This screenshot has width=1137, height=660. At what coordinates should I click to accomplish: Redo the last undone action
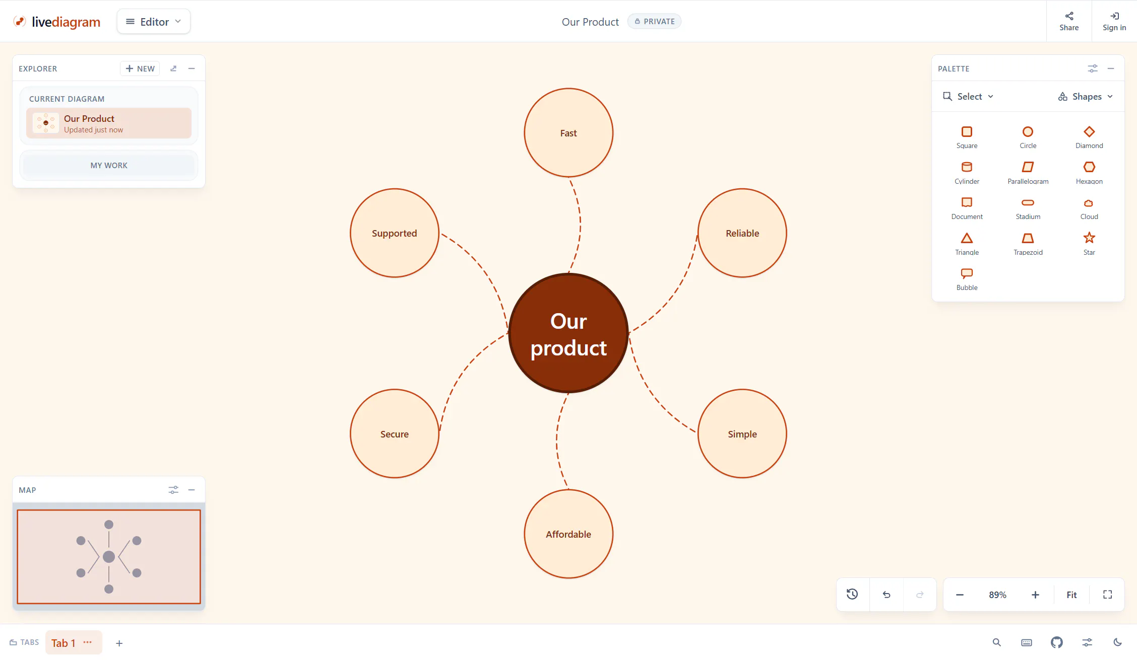coord(920,595)
